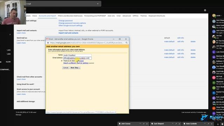Image resolution: width=224 pixels, height=126 pixels.
Task: Click Learn more under Import mail and contacts
Action: (21, 33)
